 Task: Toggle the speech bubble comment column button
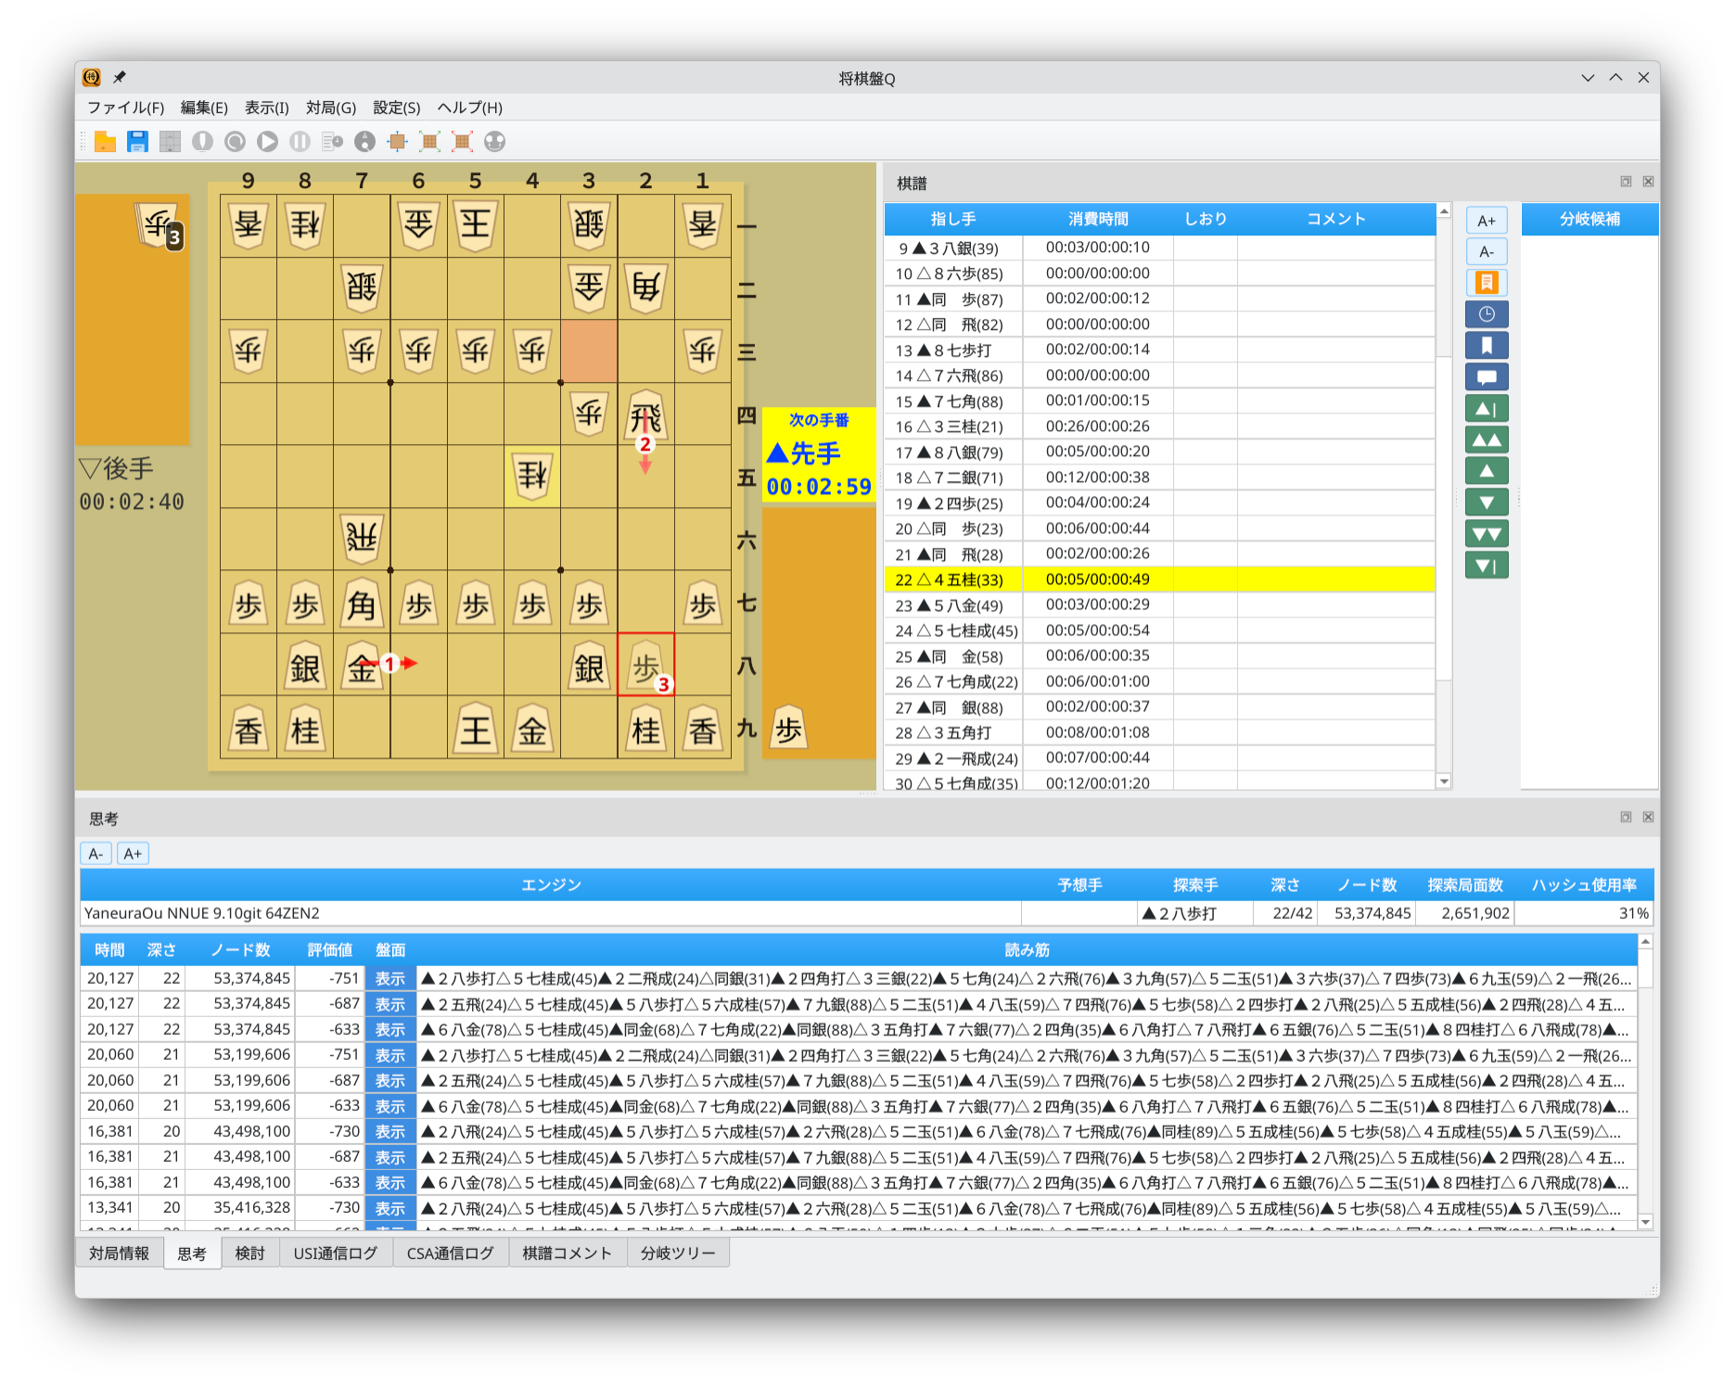pyautogui.click(x=1486, y=377)
